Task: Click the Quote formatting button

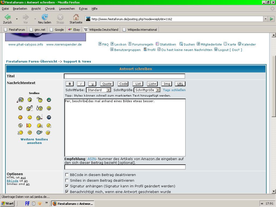Action: click(107, 84)
